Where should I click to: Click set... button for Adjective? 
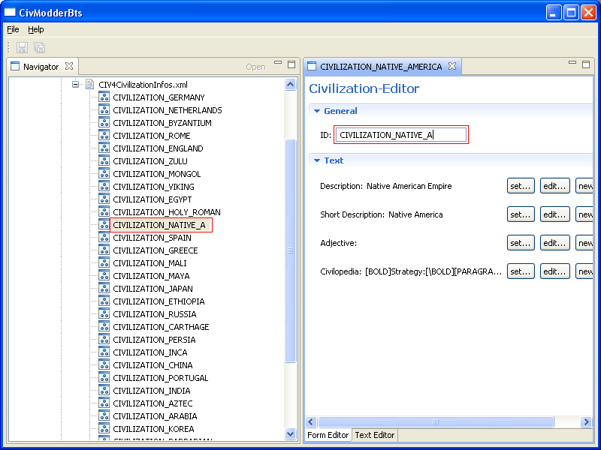pos(521,242)
